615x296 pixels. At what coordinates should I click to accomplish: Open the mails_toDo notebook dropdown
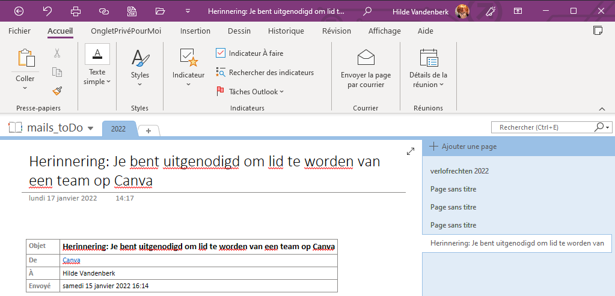point(91,128)
